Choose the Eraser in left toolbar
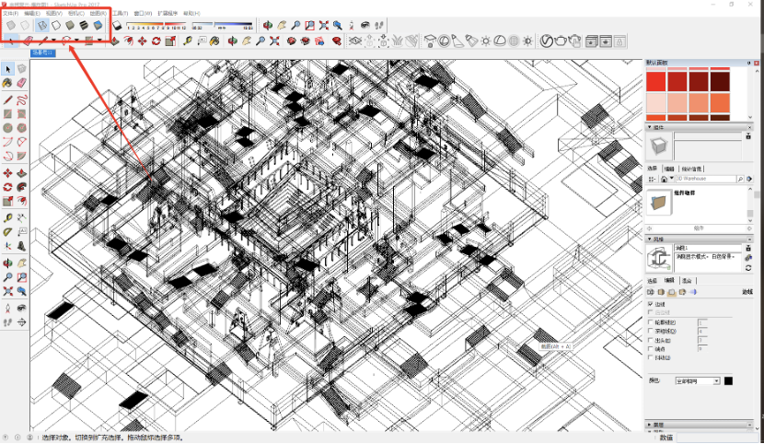Image resolution: width=764 pixels, height=444 pixels. pyautogui.click(x=21, y=83)
